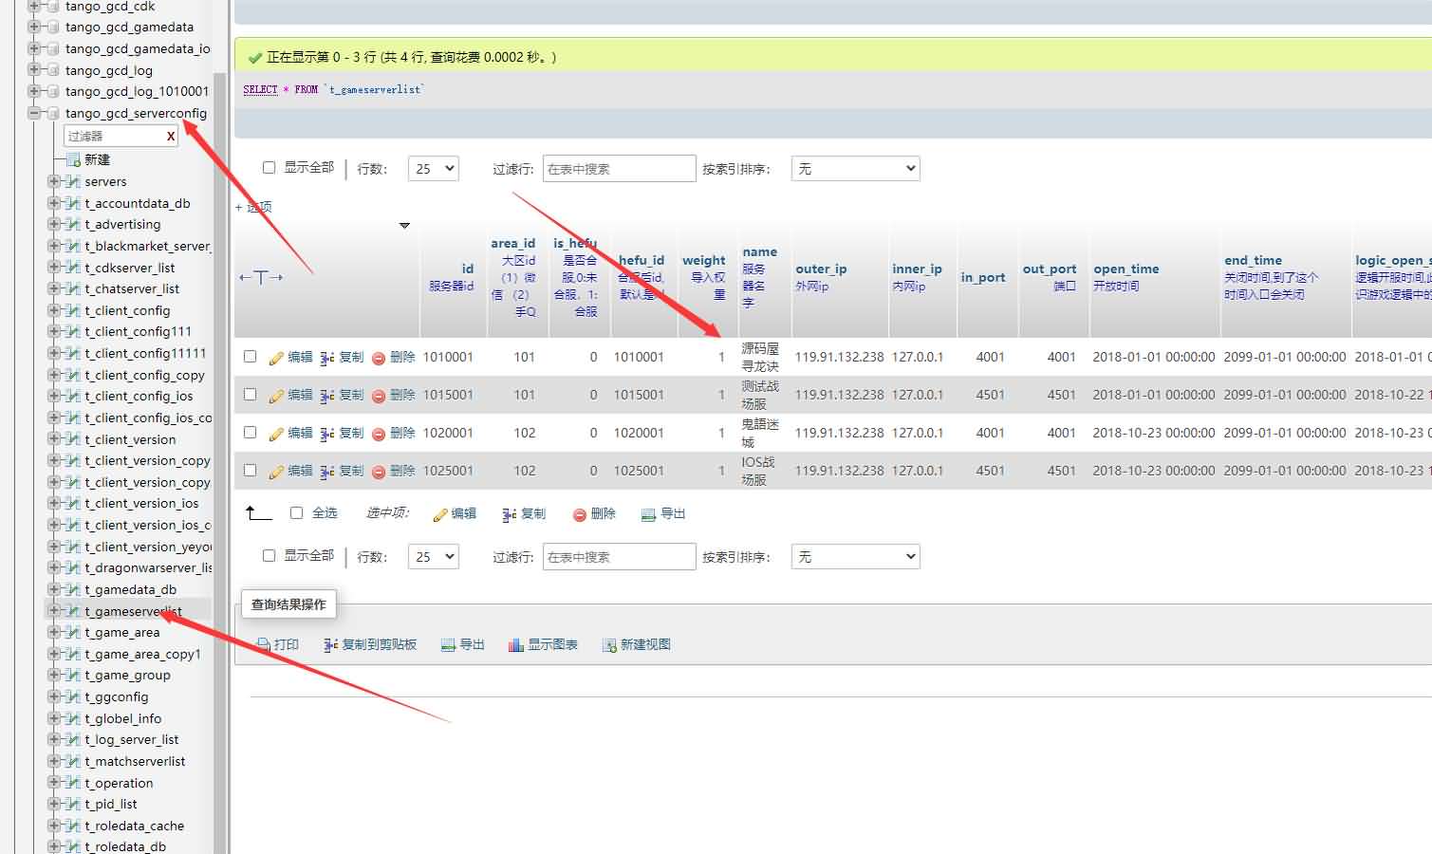This screenshot has width=1432, height=854.
Task: Sort by the open_time column header
Action: (1125, 269)
